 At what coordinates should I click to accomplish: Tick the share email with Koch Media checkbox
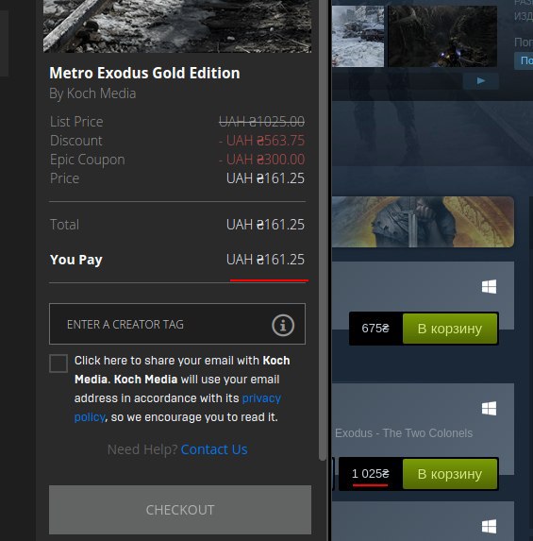point(58,363)
